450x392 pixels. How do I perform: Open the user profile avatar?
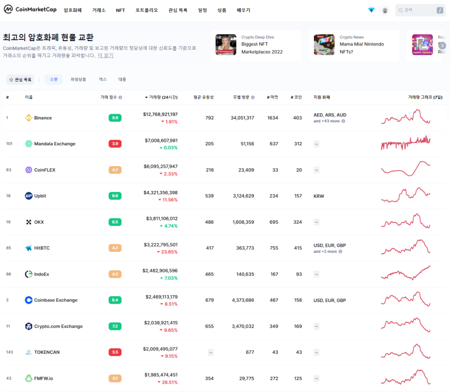pyautogui.click(x=385, y=10)
